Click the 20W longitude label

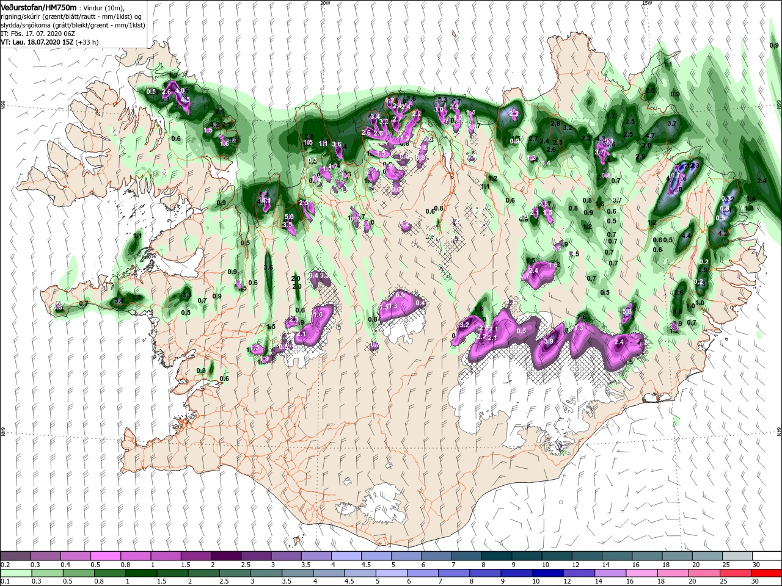(x=325, y=3)
